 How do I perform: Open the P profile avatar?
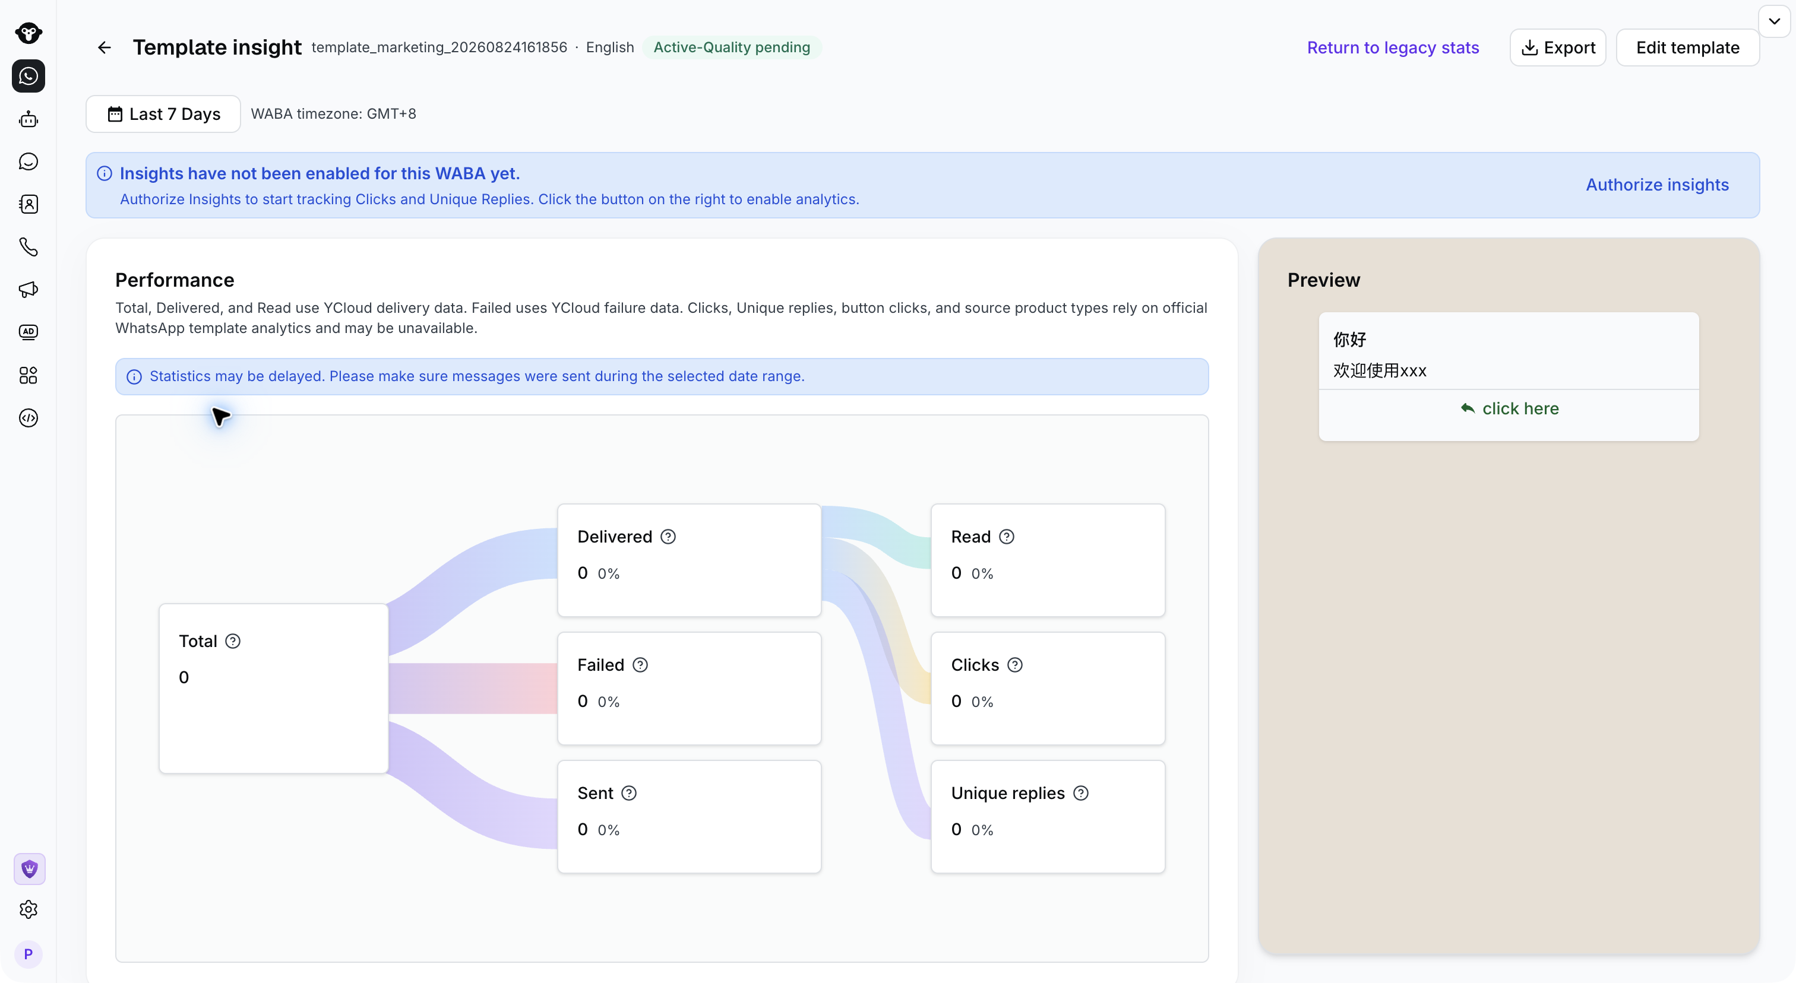pos(29,954)
